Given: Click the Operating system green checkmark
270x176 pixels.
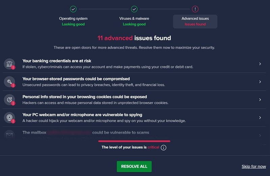Looking at the screenshot, I should click(74, 9).
